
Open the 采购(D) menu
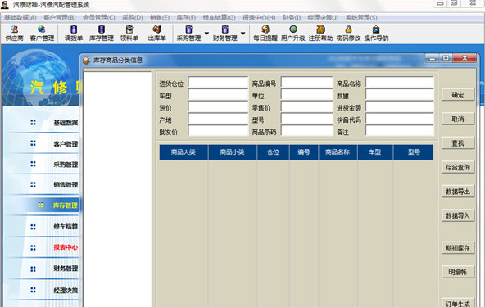(x=133, y=18)
